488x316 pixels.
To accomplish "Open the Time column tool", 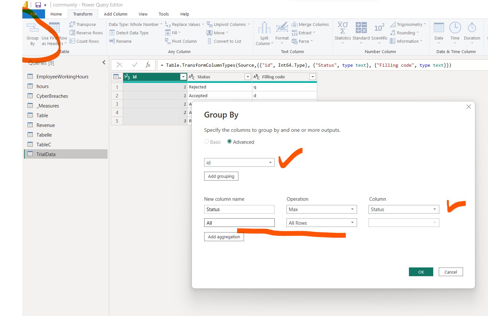I will tap(455, 32).
